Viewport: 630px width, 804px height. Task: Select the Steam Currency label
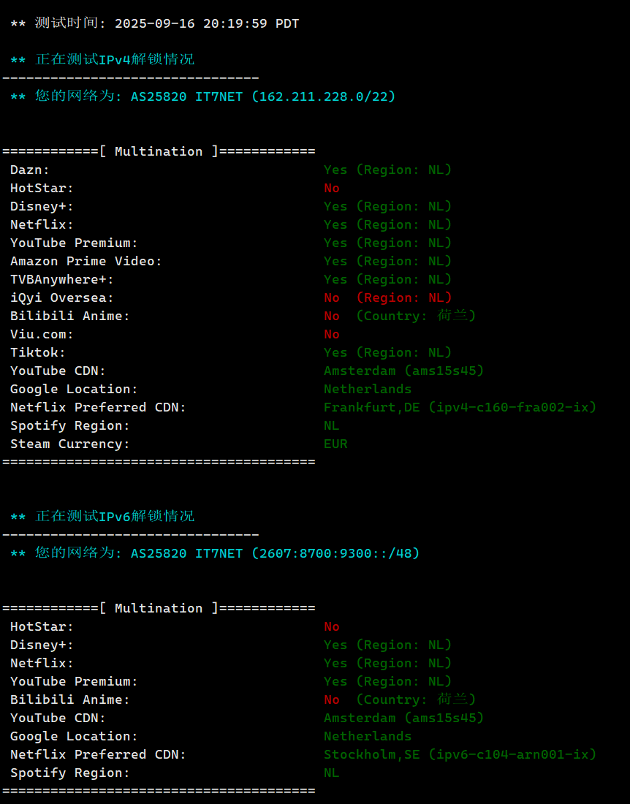70,444
